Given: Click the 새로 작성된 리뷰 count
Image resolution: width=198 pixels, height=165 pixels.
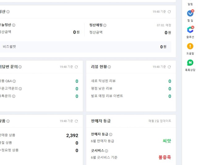Looking at the screenshot, I should click(170, 81).
